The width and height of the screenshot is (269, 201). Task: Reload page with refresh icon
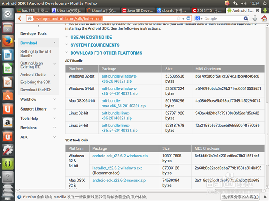(188, 18)
